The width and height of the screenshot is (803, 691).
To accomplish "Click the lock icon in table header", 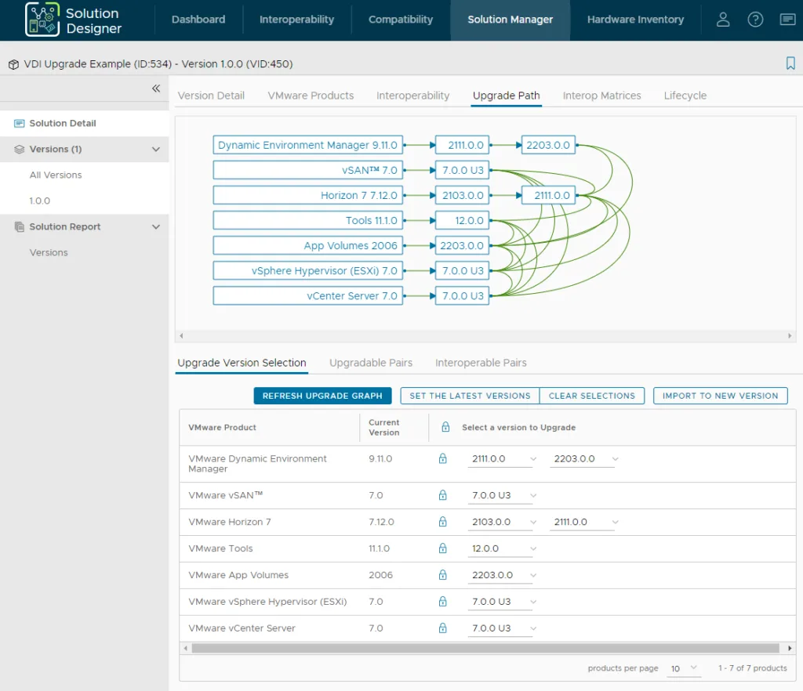I will click(x=445, y=427).
